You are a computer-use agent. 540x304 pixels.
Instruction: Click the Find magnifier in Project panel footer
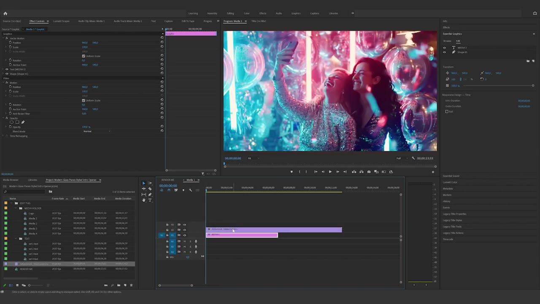coord(112,285)
